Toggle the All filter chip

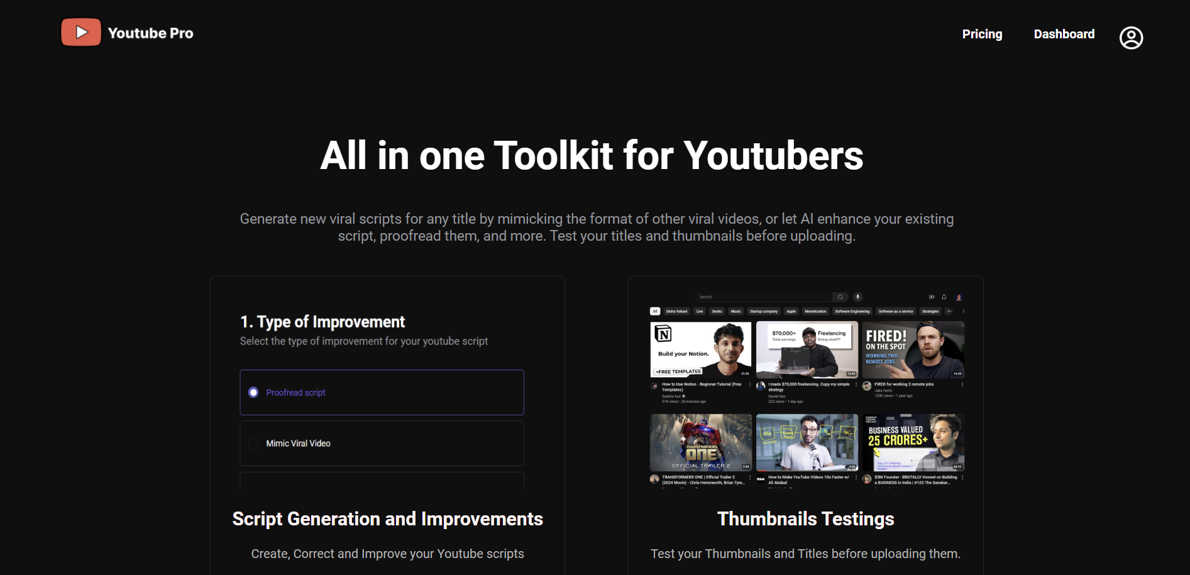point(655,311)
